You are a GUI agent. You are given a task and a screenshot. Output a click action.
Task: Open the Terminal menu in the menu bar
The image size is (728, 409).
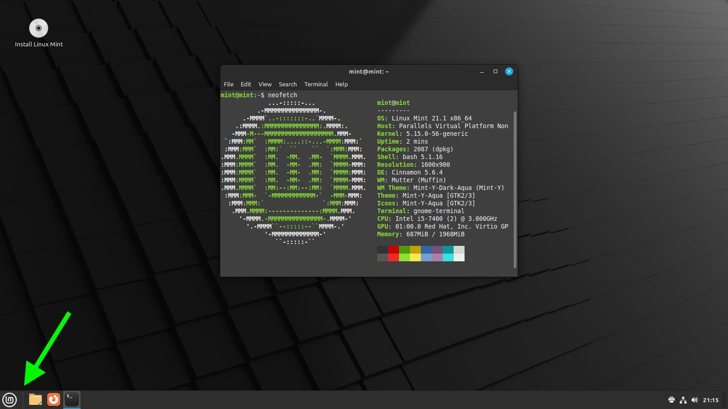click(x=316, y=84)
